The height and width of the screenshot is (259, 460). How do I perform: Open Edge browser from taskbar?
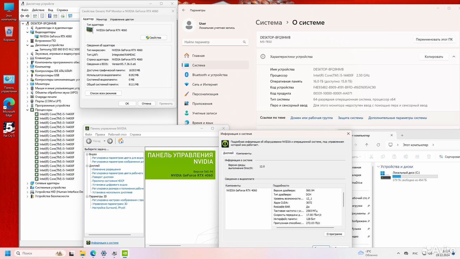[93, 253]
